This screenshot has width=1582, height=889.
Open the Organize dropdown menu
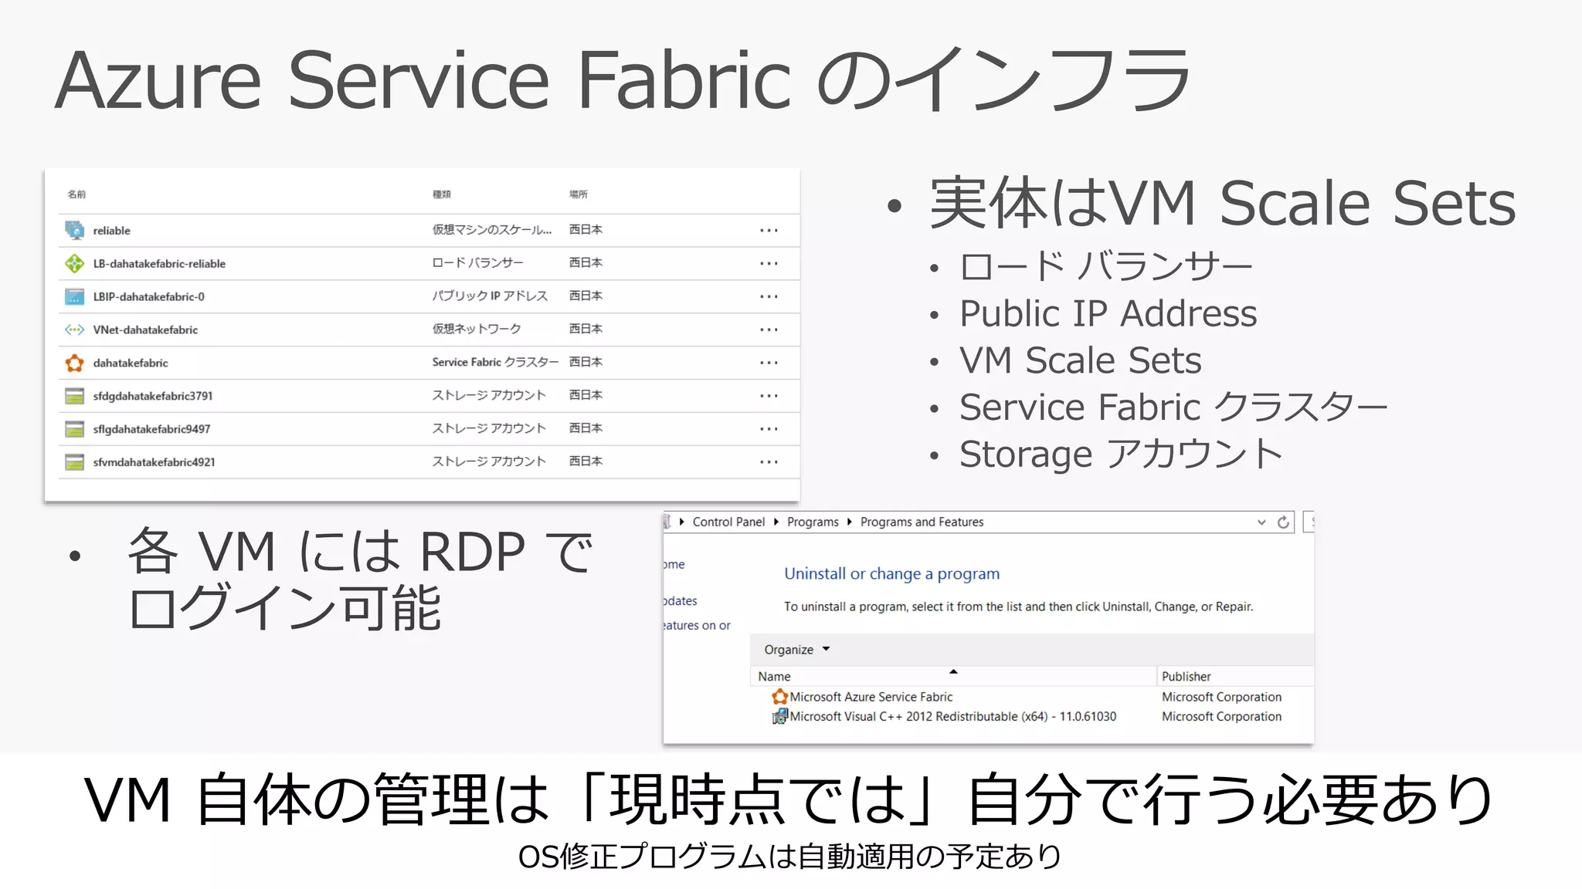pos(796,650)
